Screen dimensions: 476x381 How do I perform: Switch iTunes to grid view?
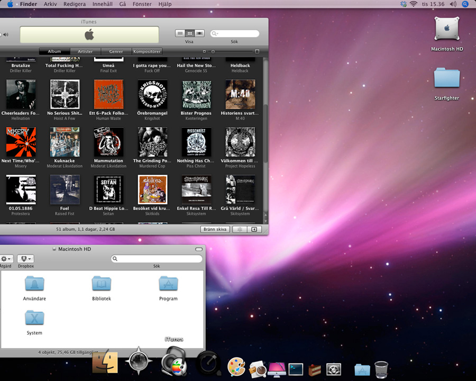pos(190,33)
